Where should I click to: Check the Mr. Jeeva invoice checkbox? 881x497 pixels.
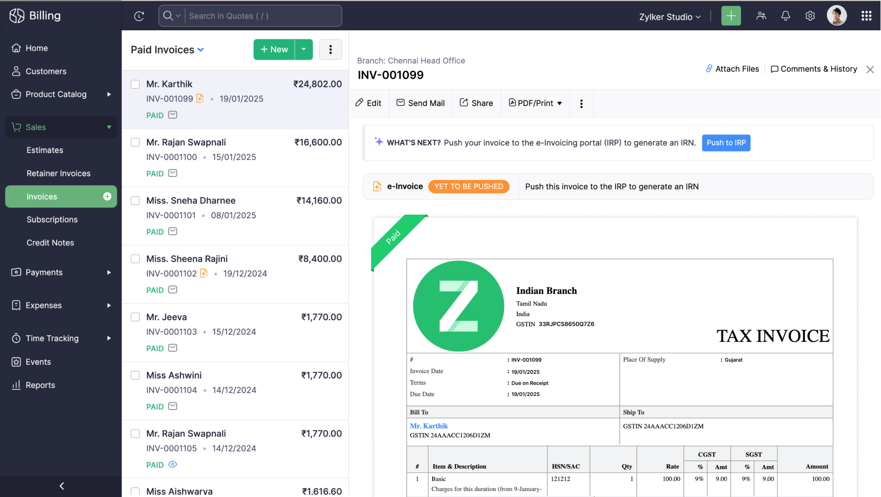click(135, 317)
